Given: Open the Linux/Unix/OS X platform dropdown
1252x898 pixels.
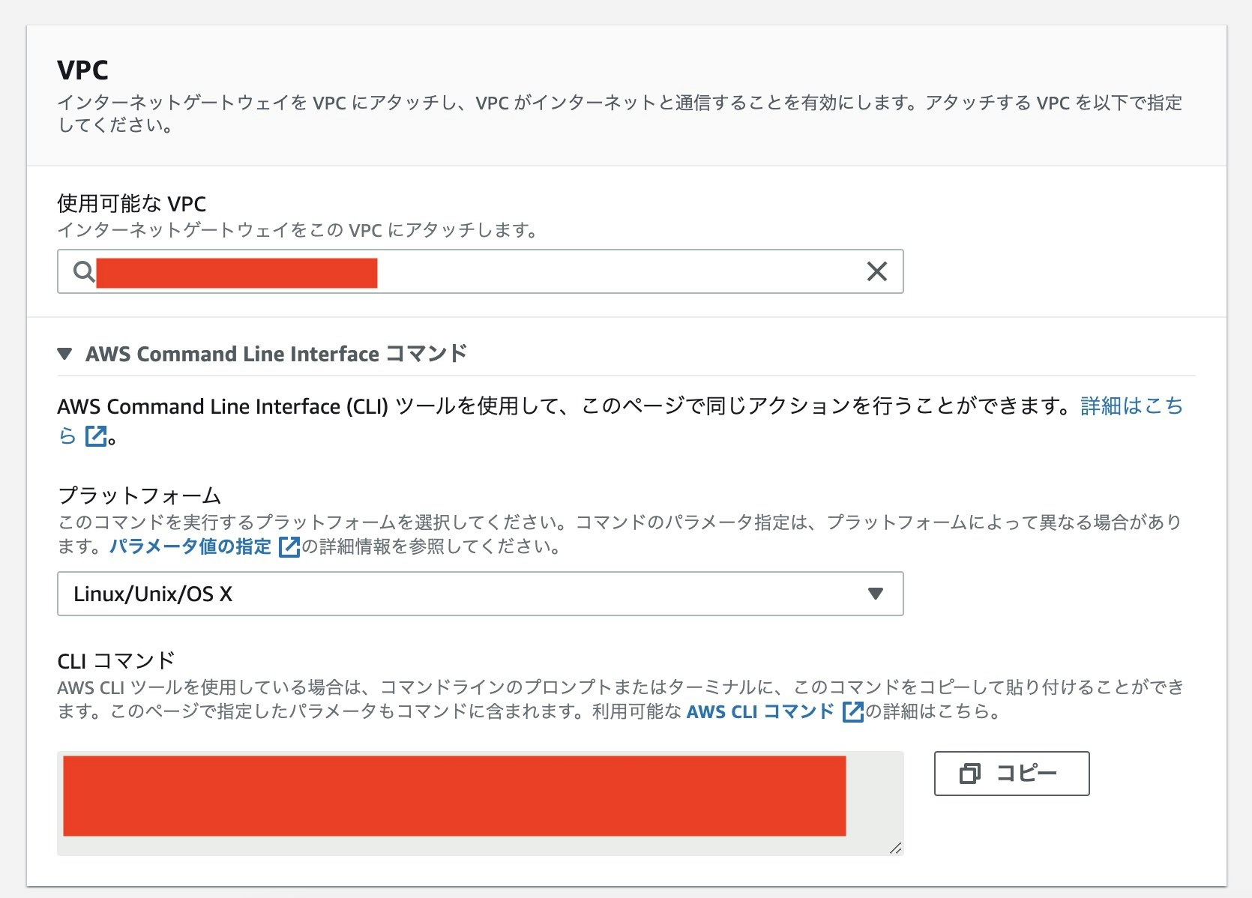Looking at the screenshot, I should click(480, 594).
